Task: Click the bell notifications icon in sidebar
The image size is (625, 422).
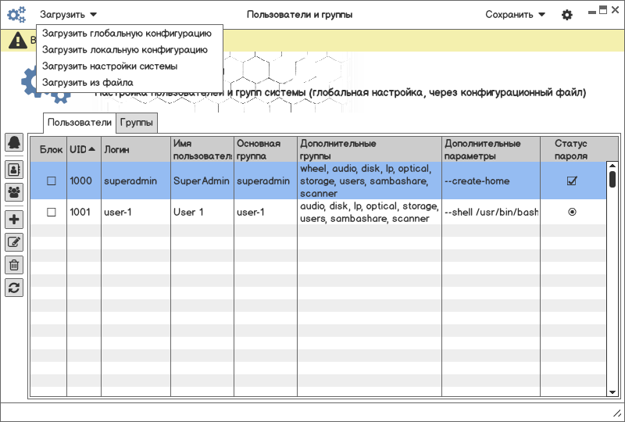Action: pyautogui.click(x=14, y=142)
